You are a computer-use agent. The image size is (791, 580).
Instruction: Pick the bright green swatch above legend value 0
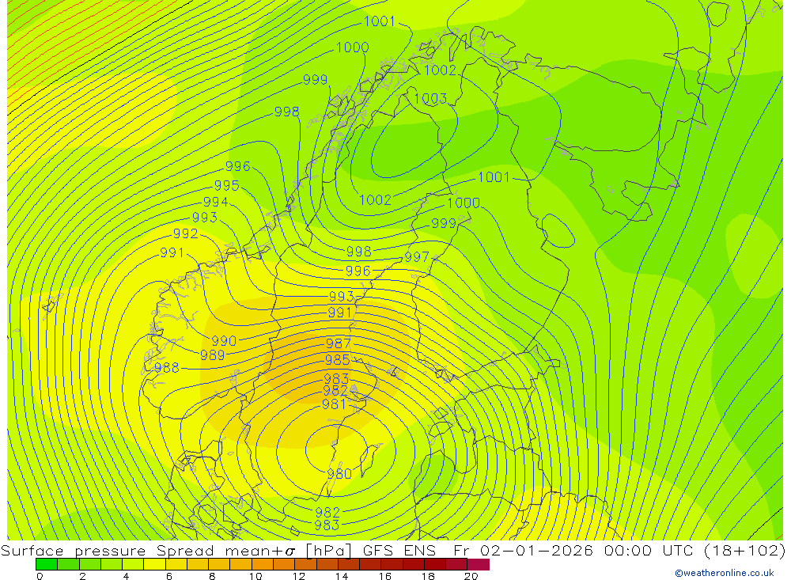pos(47,564)
